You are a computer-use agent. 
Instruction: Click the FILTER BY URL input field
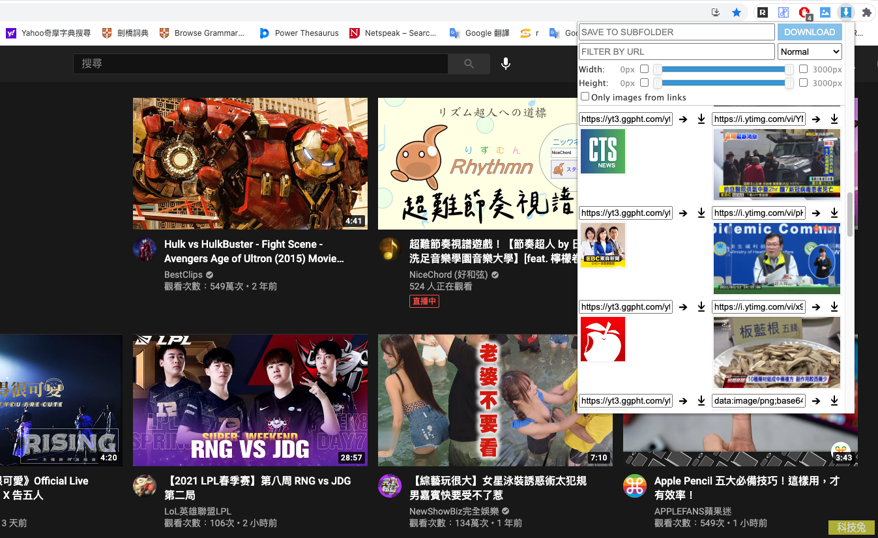(676, 51)
